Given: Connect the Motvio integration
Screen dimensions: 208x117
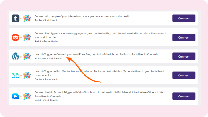Looking at the screenshot, I should coord(184,96).
